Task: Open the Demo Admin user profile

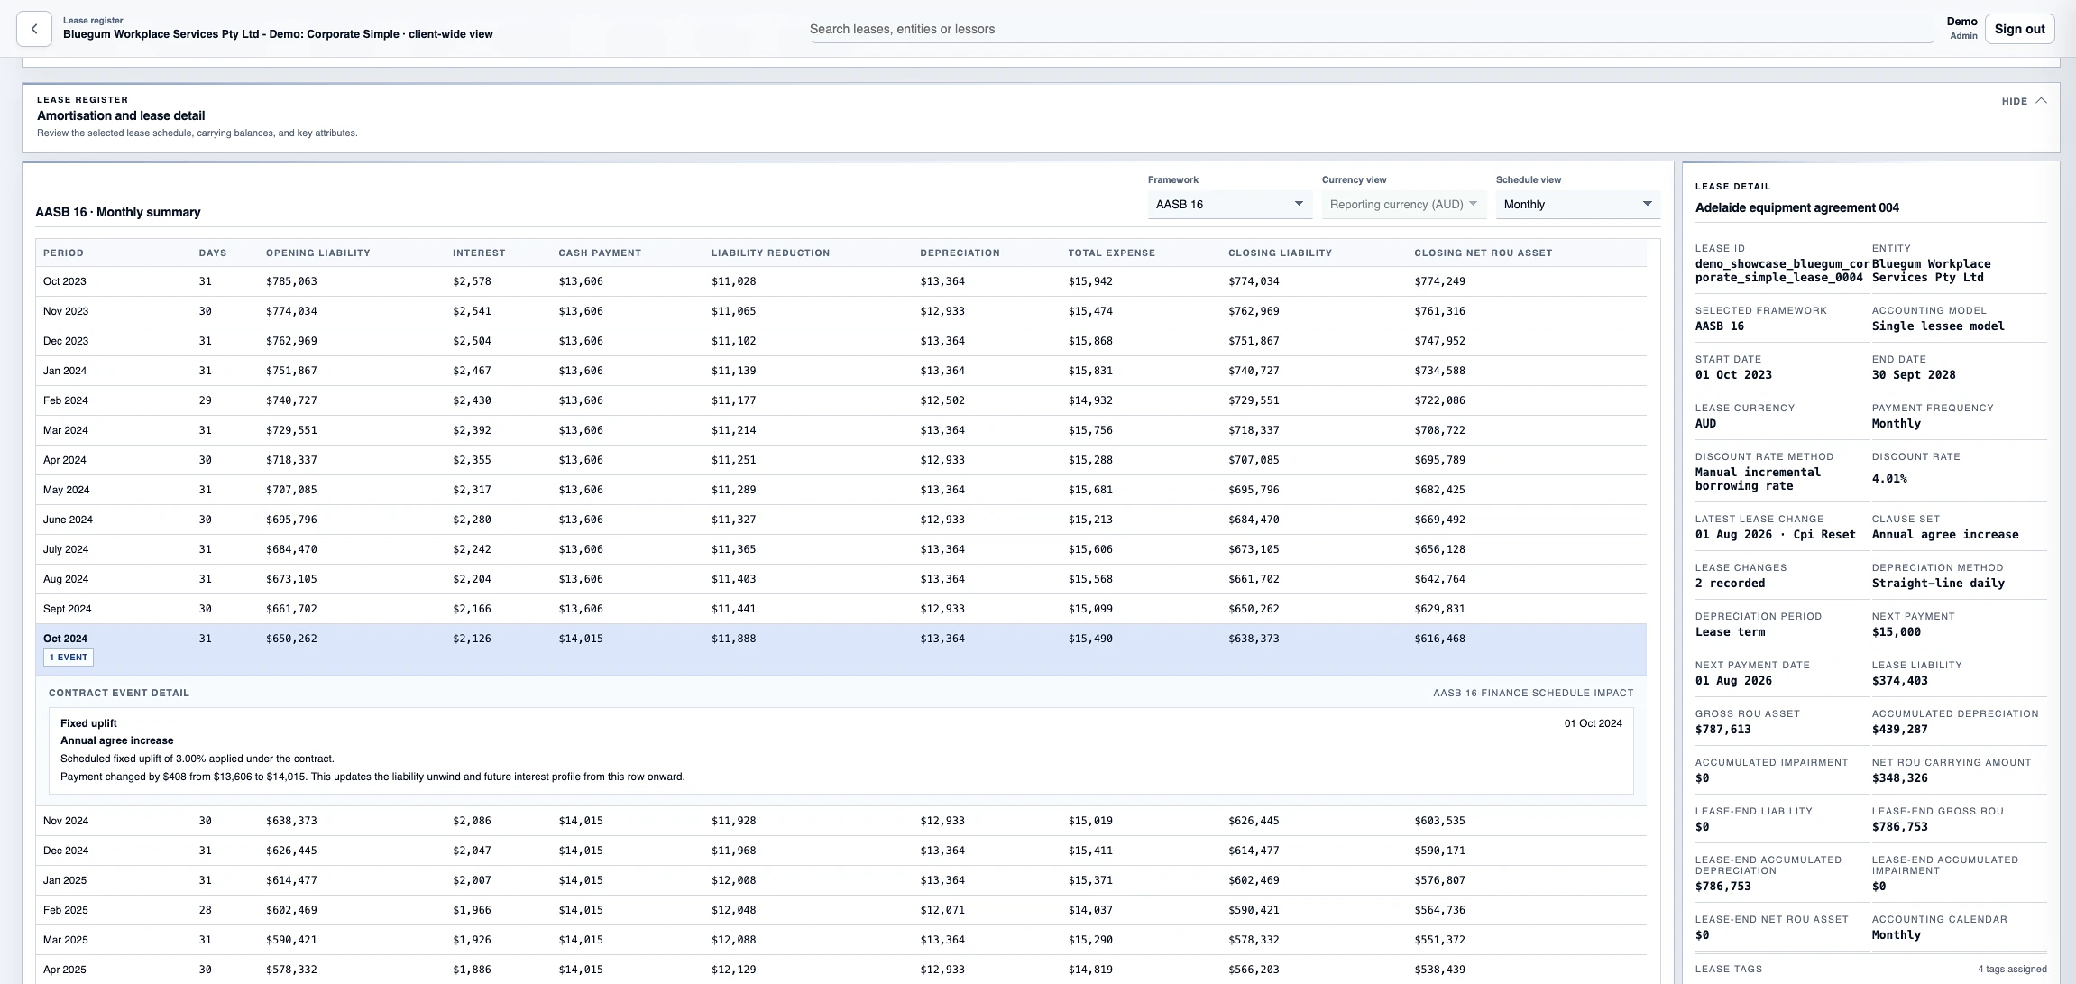Action: (x=1961, y=28)
